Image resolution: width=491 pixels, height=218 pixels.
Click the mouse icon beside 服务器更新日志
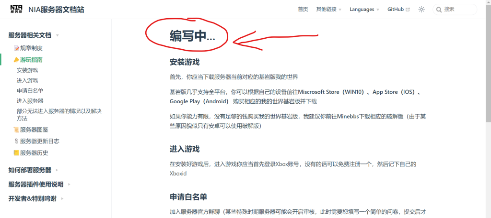[16, 141]
